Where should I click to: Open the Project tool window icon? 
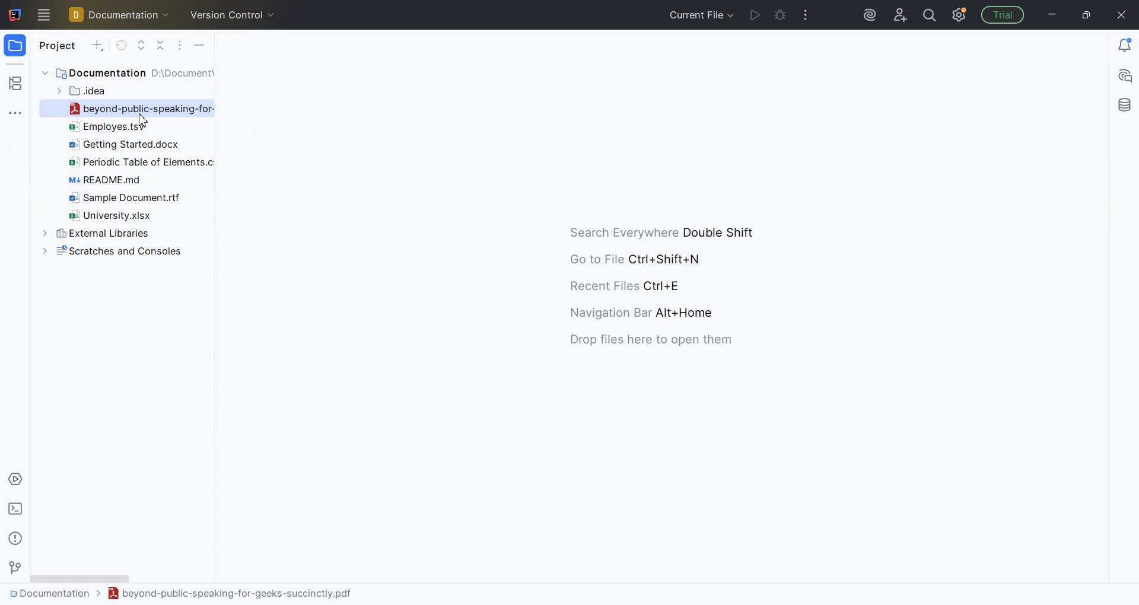15,46
